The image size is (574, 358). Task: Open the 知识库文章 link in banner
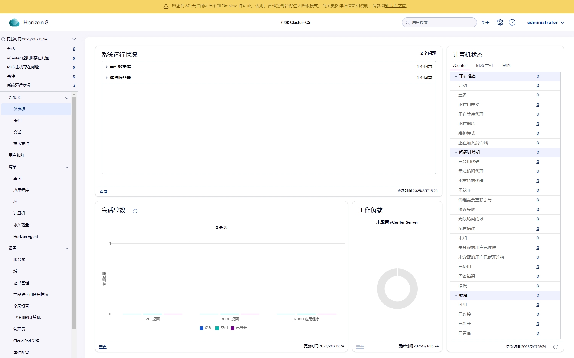point(395,6)
